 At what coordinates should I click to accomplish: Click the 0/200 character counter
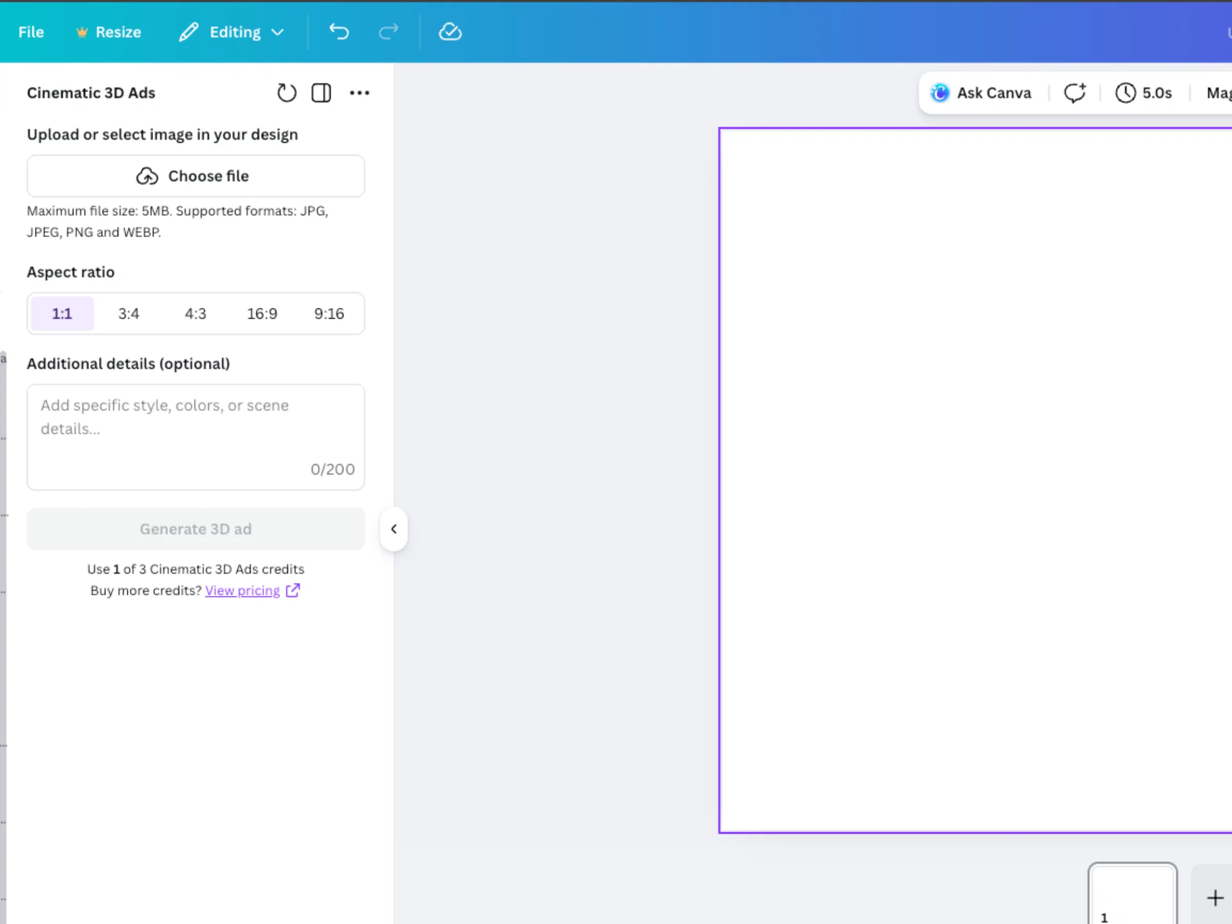(x=333, y=469)
